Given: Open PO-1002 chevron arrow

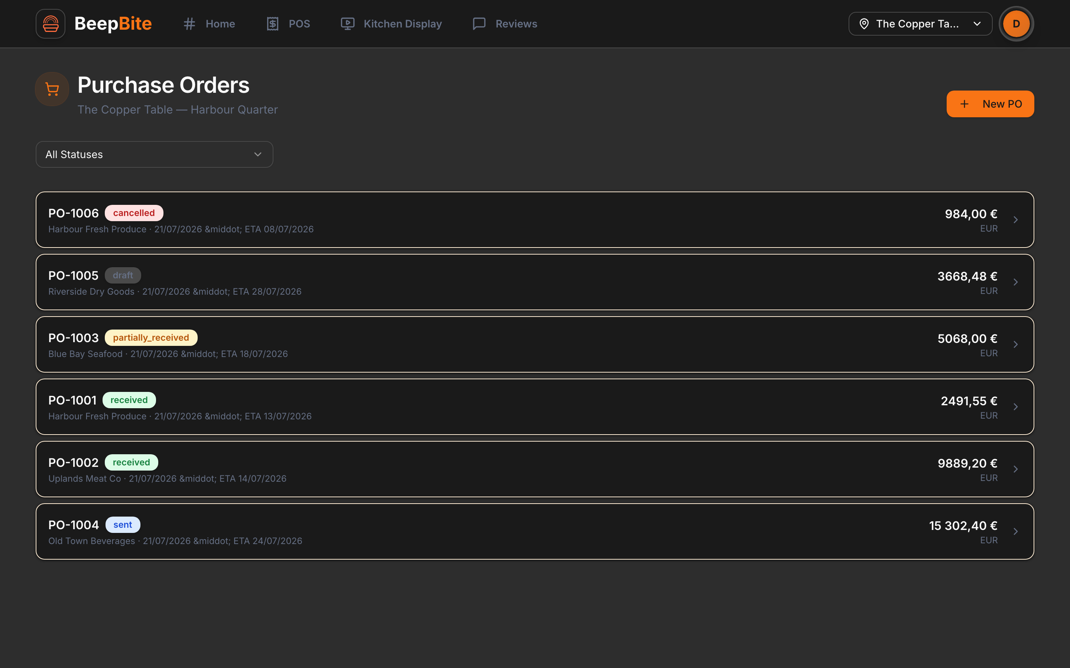Looking at the screenshot, I should (1016, 469).
